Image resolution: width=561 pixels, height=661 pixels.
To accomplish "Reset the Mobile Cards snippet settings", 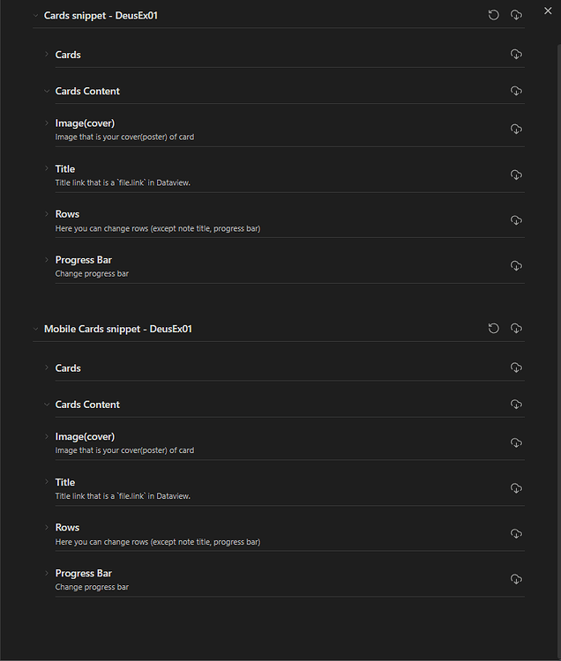I will 493,329.
